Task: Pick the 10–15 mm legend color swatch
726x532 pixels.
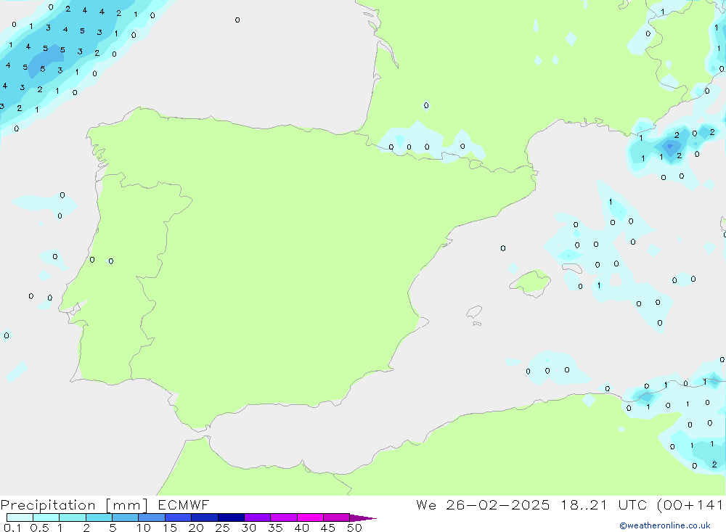Action: [152, 517]
